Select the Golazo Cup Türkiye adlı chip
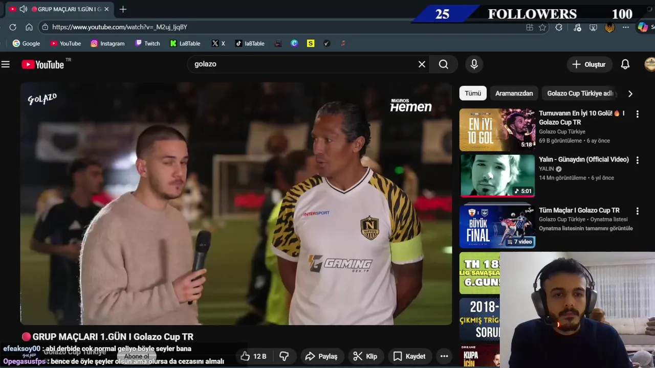 click(580, 94)
